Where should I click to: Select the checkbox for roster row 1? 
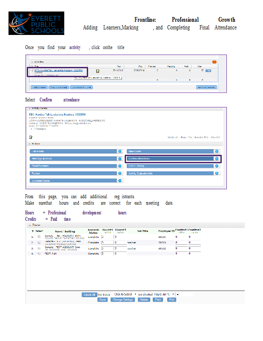click(x=39, y=237)
